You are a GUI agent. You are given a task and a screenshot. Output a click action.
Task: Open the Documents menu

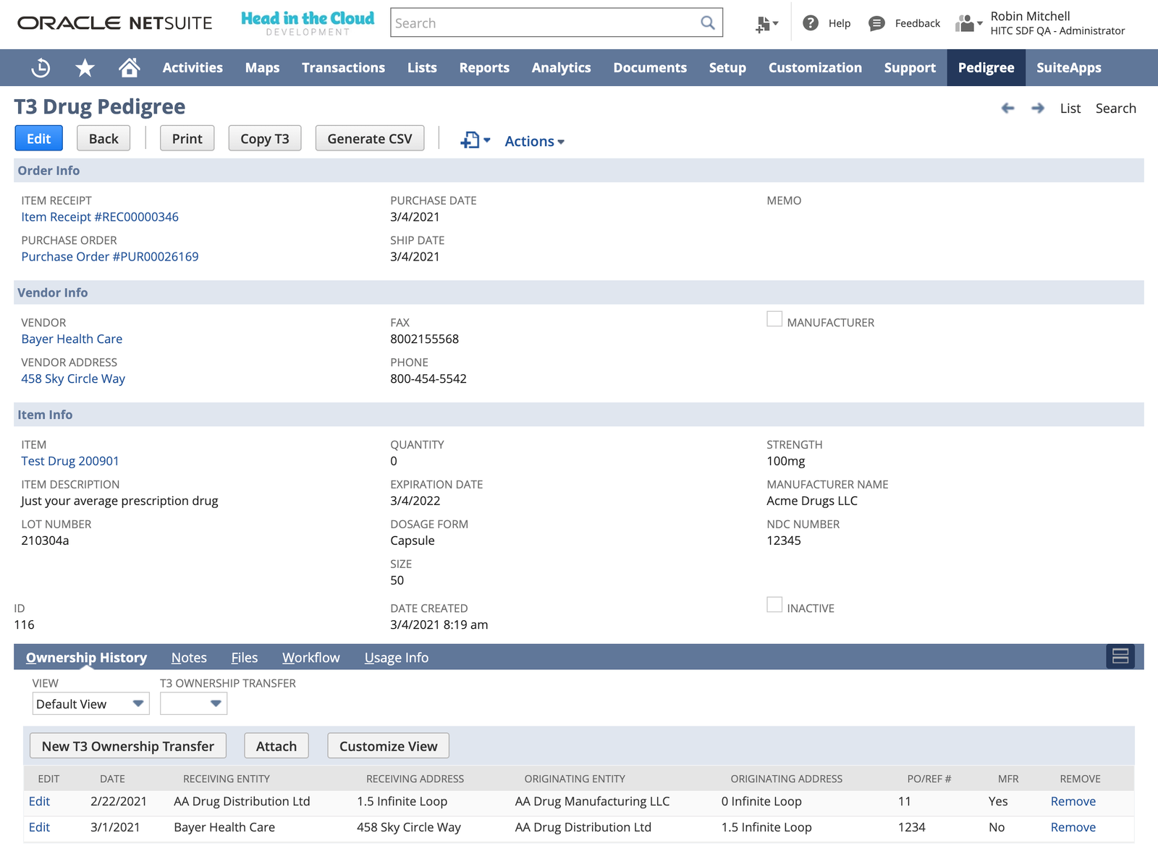tap(650, 67)
